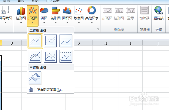Collapse the Line chart (折线图) dropdown arrow

[32, 23]
